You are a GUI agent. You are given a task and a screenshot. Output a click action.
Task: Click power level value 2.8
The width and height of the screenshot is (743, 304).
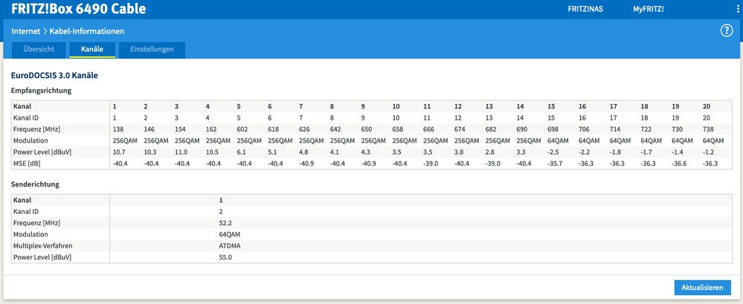point(490,152)
